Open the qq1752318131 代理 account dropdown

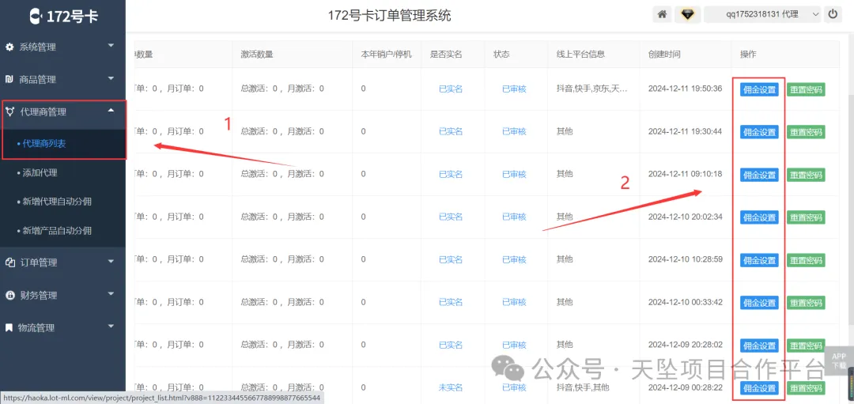click(762, 15)
